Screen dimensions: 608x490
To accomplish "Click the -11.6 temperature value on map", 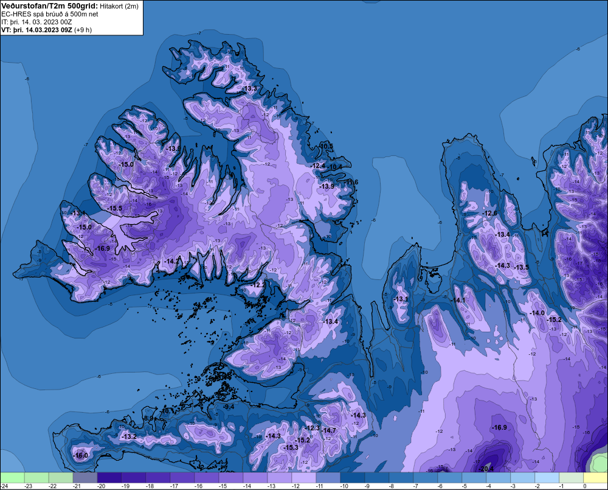I will point(351,182).
